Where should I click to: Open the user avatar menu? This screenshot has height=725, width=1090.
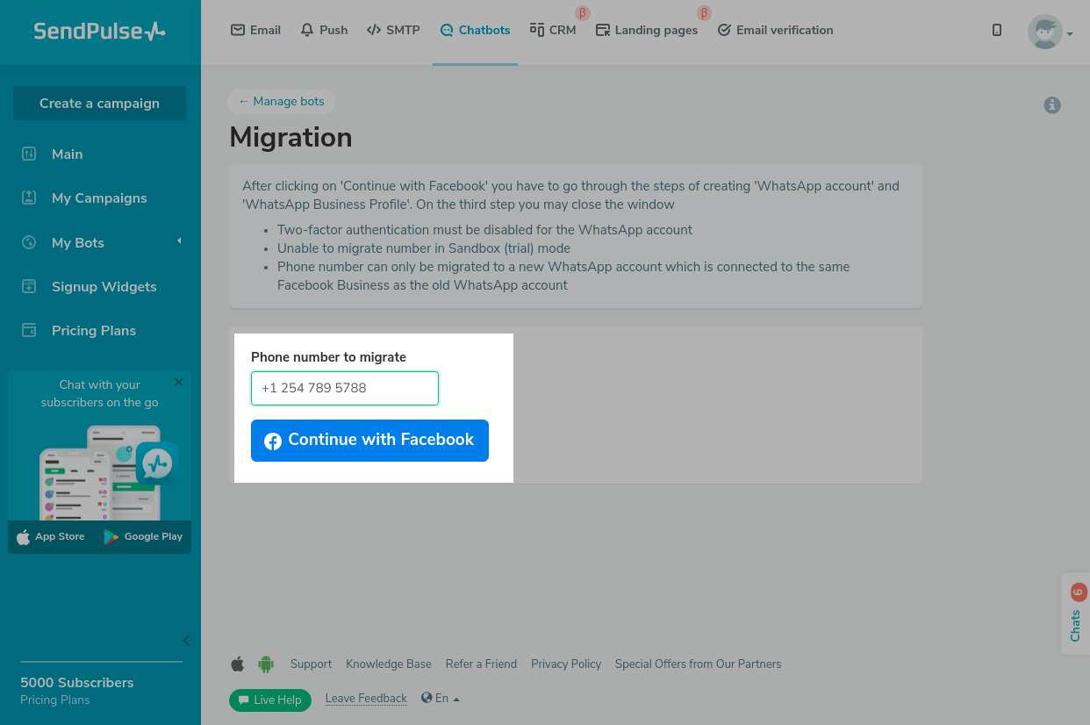pos(1050,32)
